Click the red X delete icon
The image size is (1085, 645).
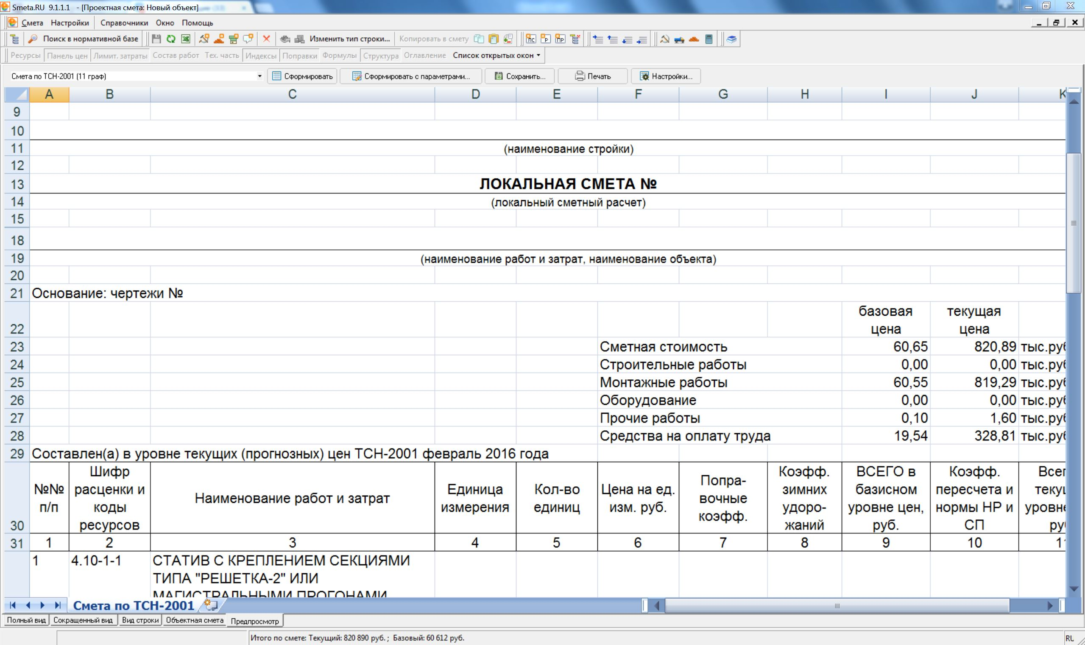point(267,39)
